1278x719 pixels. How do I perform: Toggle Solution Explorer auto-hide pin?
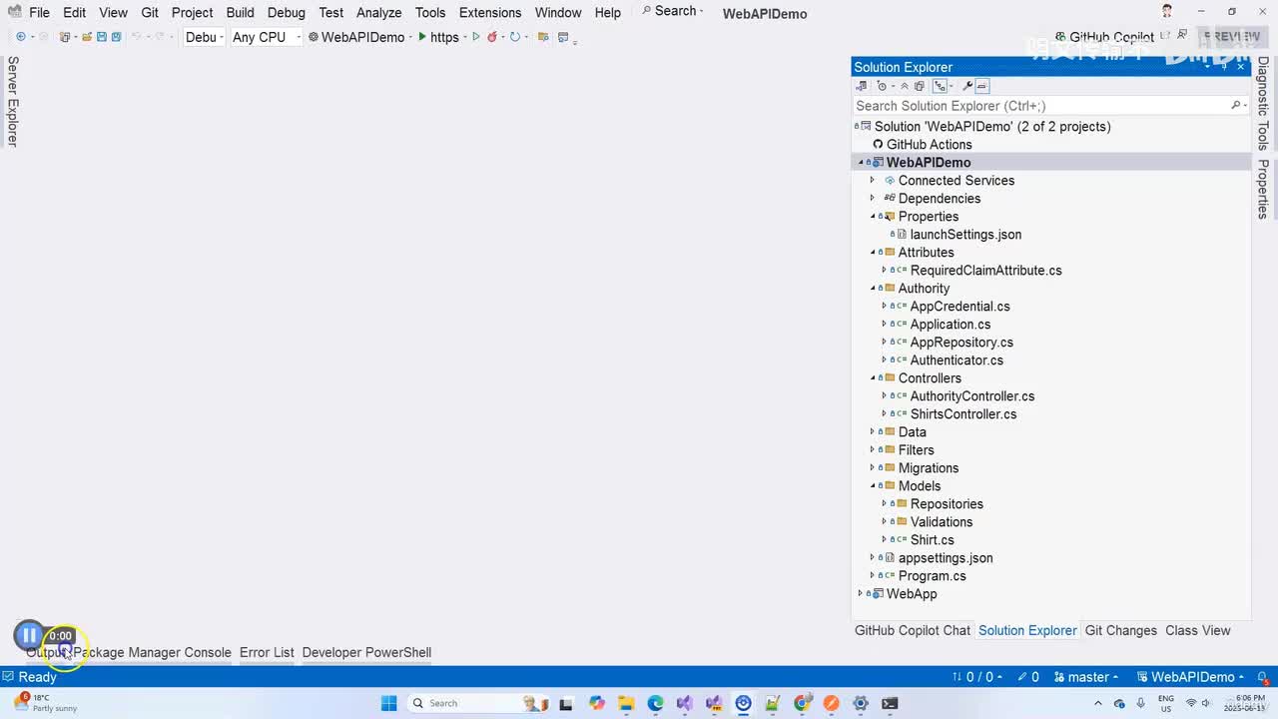(x=1225, y=67)
